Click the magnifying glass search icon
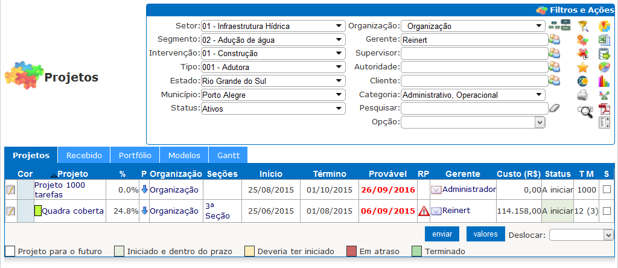Viewport: 618px width, 268px height. pos(585,112)
